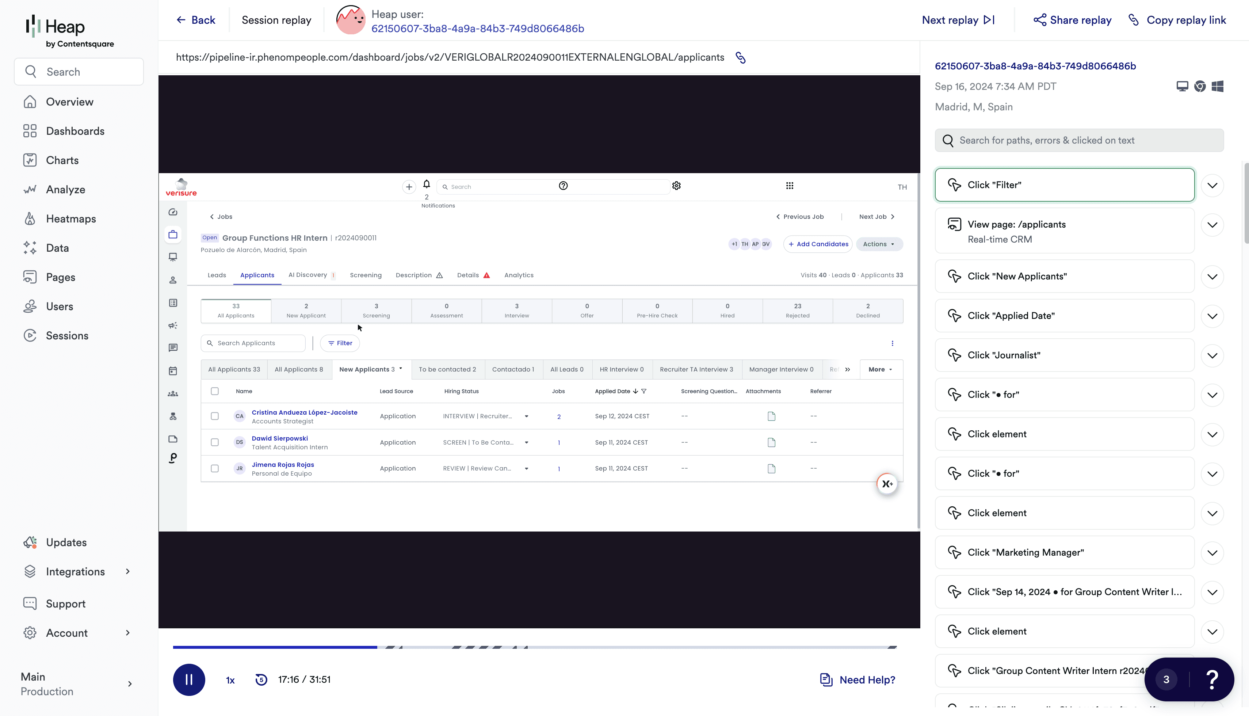Image resolution: width=1249 pixels, height=716 pixels.
Task: Check the box for Cristina Andueza López-Jacoiste
Action: tap(215, 416)
